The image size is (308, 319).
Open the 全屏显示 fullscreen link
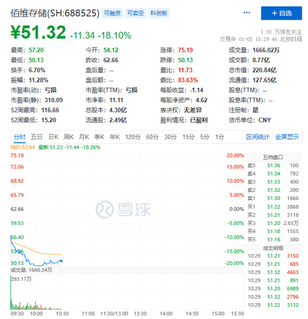click(x=287, y=136)
